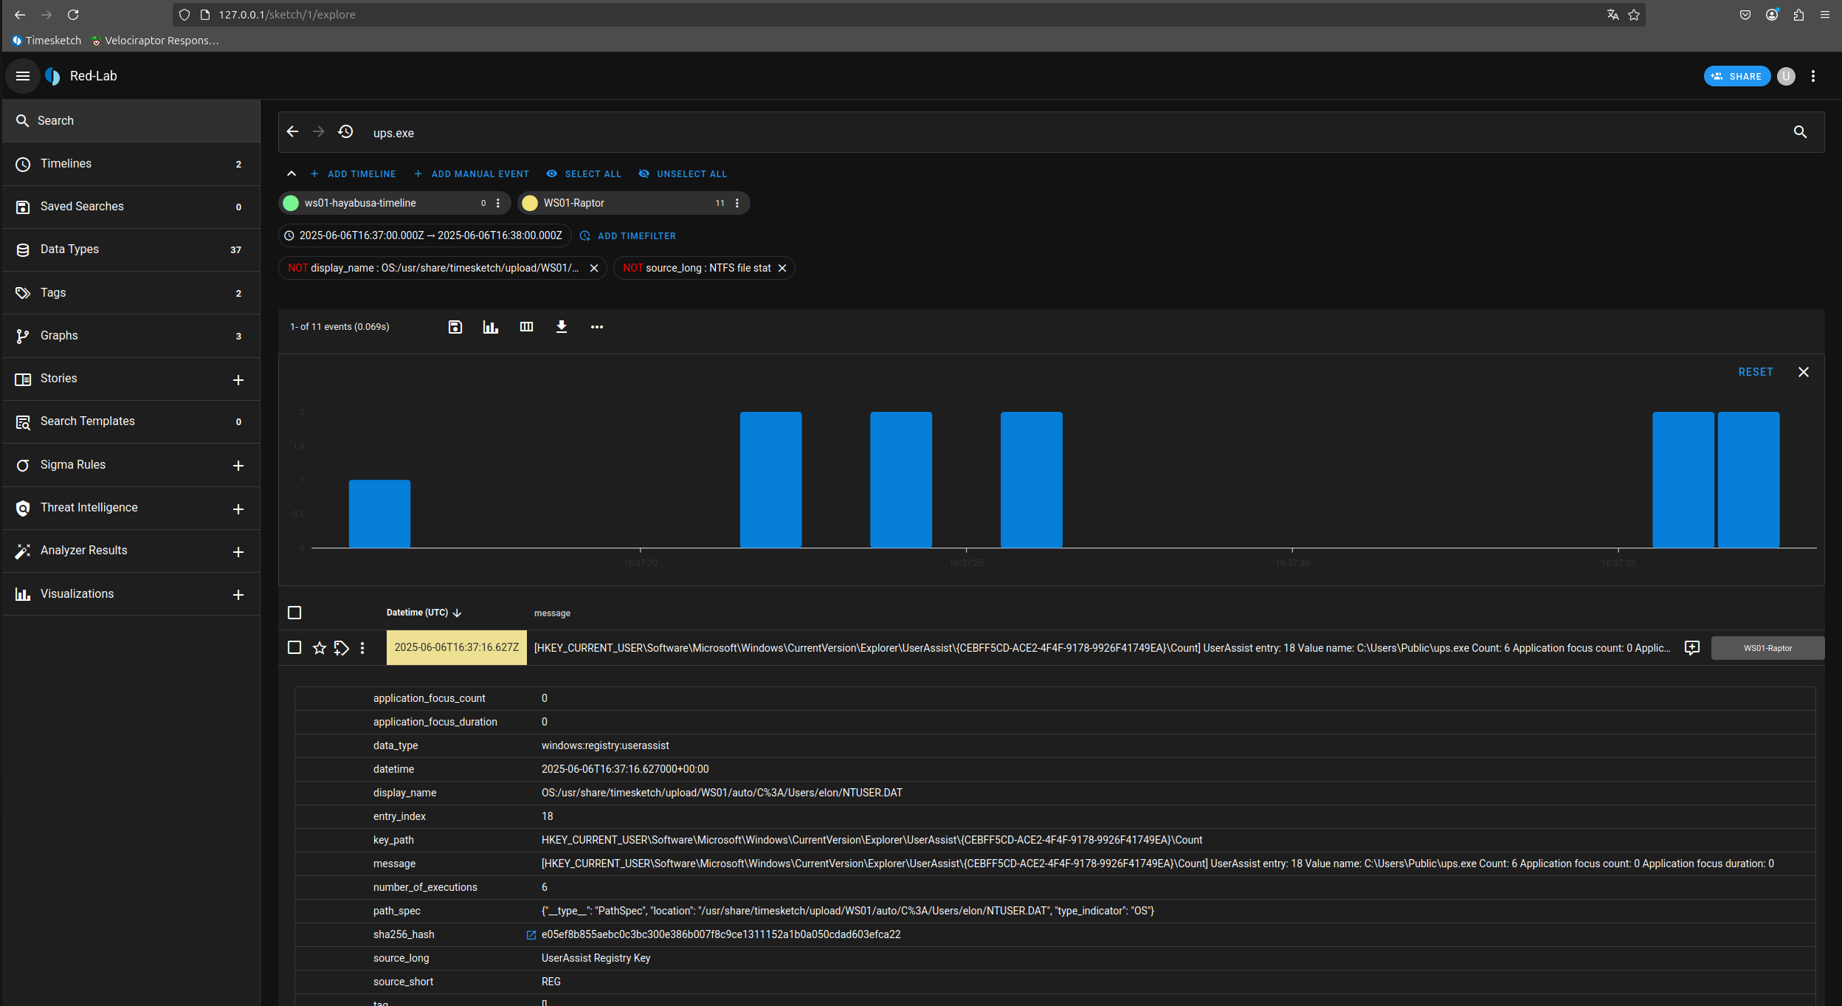Image resolution: width=1842 pixels, height=1006 pixels.
Task: Edit the 16:37:00 to 16:38:00 time range chip
Action: (x=425, y=236)
